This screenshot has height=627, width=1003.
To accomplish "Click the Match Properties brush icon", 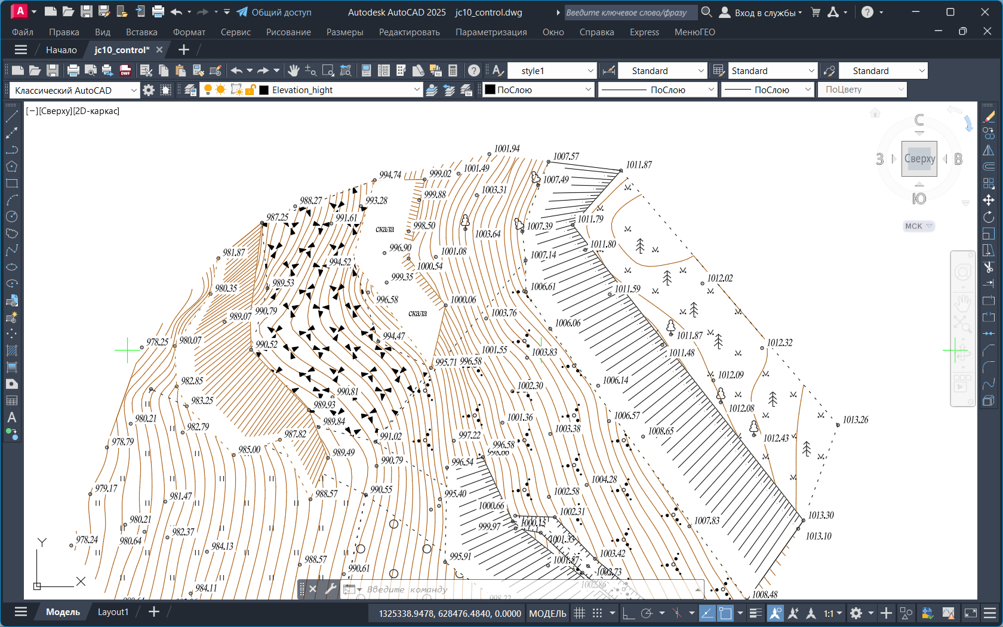I will click(216, 71).
